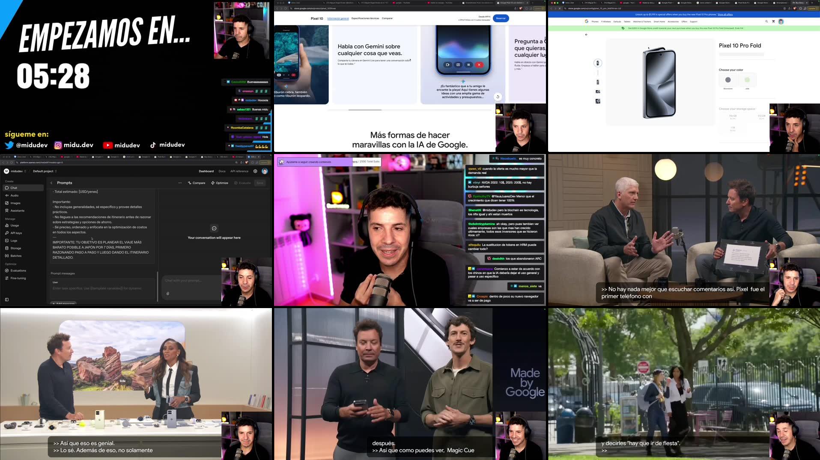Go back using chevron beside Prompts
820x460 pixels.
click(x=51, y=183)
